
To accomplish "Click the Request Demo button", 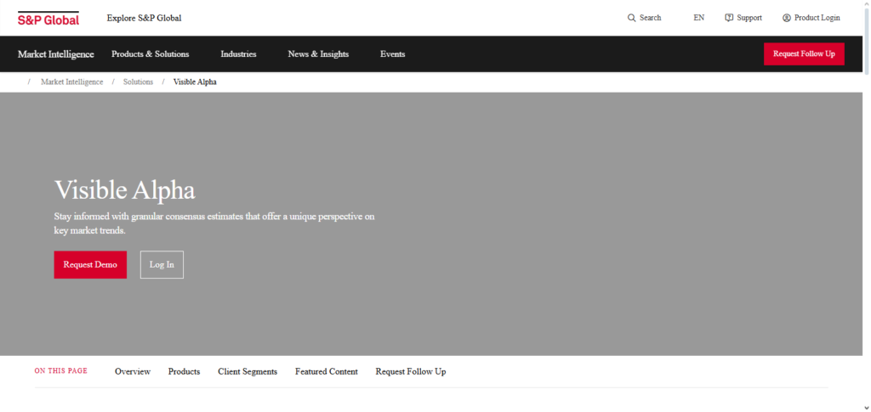I will (90, 264).
